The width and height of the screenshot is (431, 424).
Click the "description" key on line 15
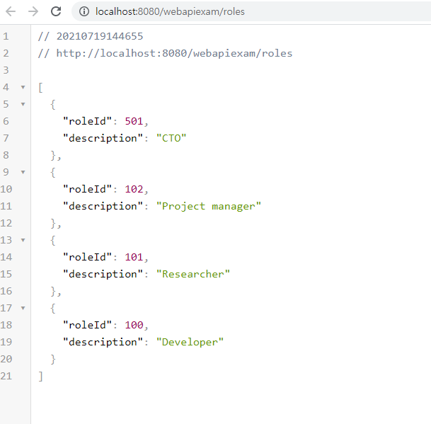point(103,274)
